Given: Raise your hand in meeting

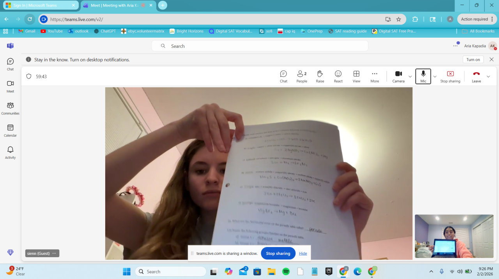Looking at the screenshot, I should click(320, 76).
